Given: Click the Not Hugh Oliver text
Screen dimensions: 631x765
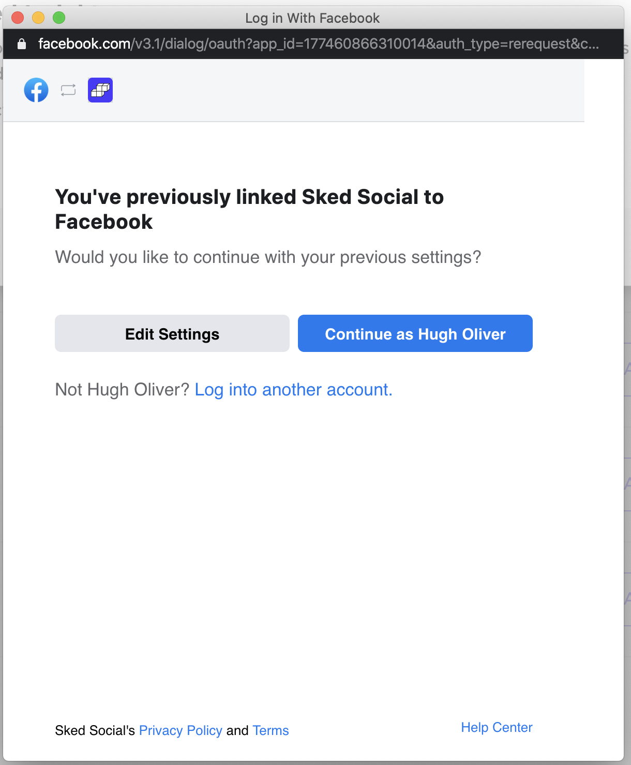Looking at the screenshot, I should tap(123, 389).
